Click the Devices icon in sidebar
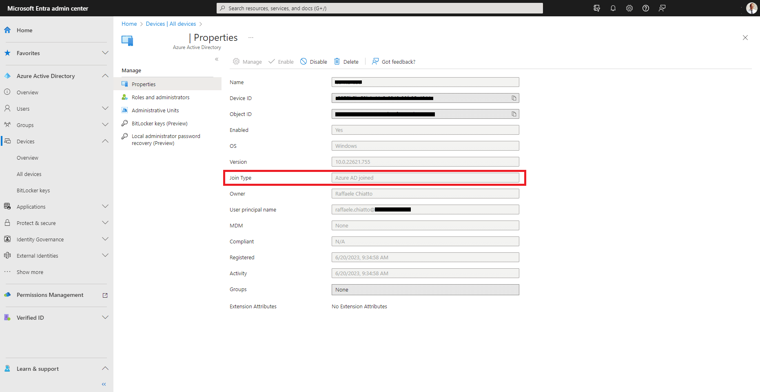Viewport: 760px width, 392px height. coord(7,141)
